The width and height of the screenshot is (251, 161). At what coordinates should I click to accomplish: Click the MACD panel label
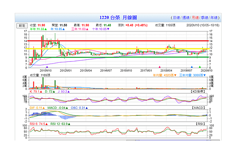pyautogui.click(x=198, y=108)
